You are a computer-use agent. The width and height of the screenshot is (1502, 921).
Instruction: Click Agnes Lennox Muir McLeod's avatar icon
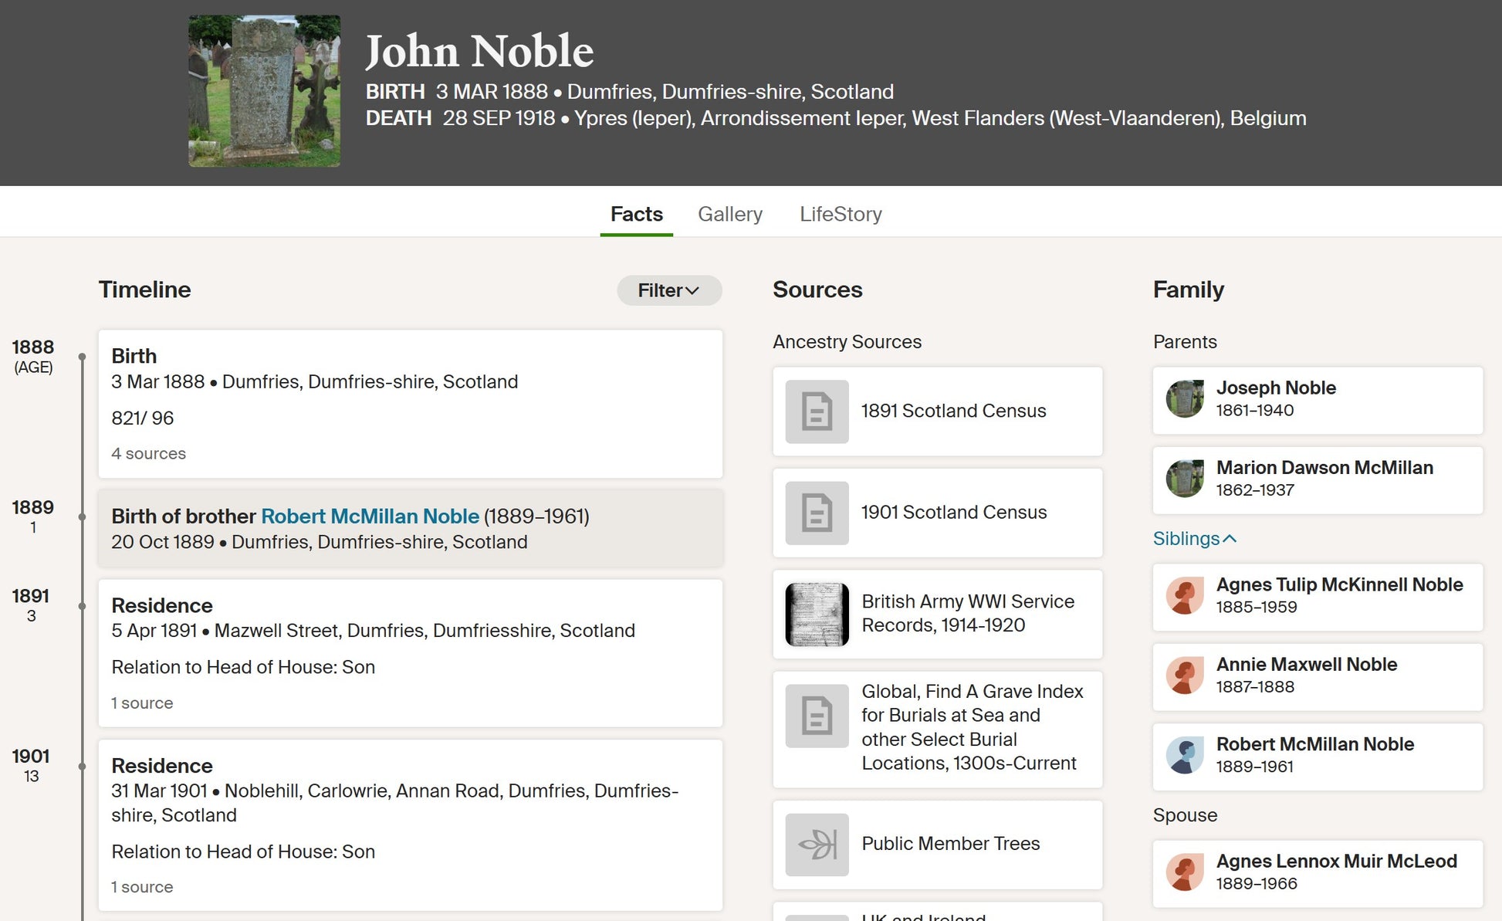pos(1185,872)
